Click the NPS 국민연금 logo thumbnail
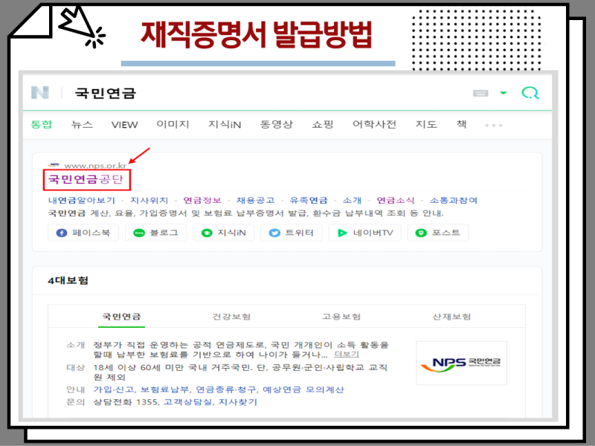This screenshot has height=446, width=595. (461, 363)
